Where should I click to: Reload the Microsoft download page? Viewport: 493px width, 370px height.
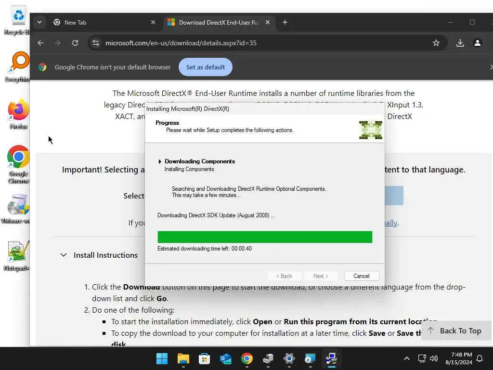(75, 43)
